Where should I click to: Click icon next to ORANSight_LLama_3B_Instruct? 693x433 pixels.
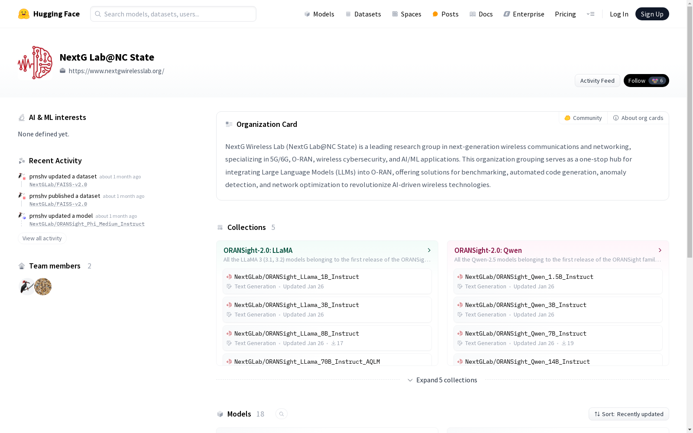[229, 305]
